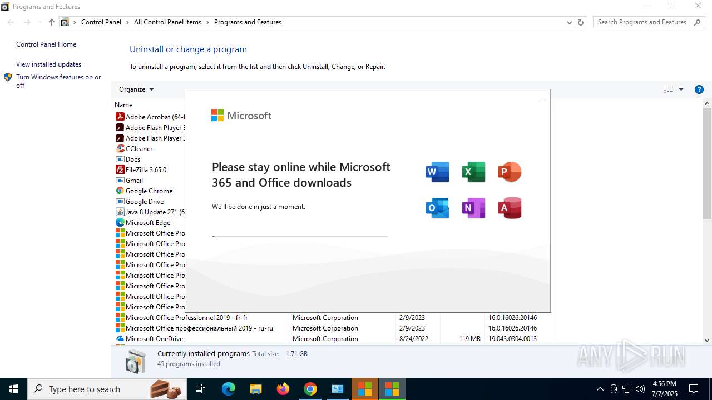
Task: Select the CCleaner program icon
Action: coord(120,148)
